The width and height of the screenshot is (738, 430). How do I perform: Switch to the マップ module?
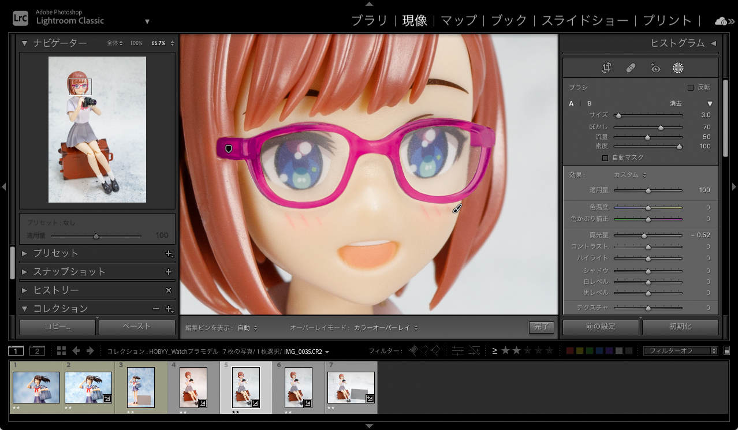pos(459,21)
